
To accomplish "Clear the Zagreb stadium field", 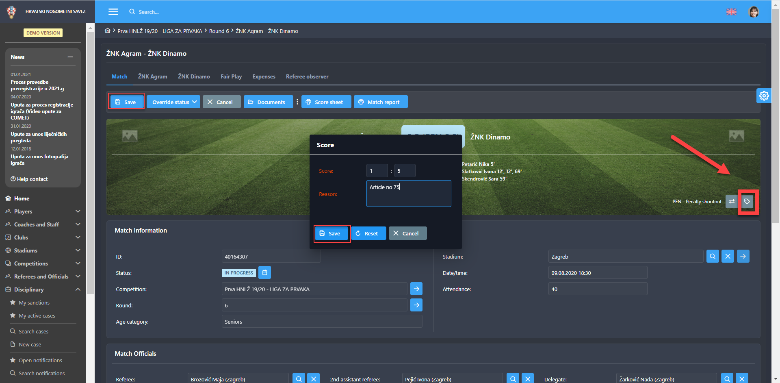I will (728, 257).
